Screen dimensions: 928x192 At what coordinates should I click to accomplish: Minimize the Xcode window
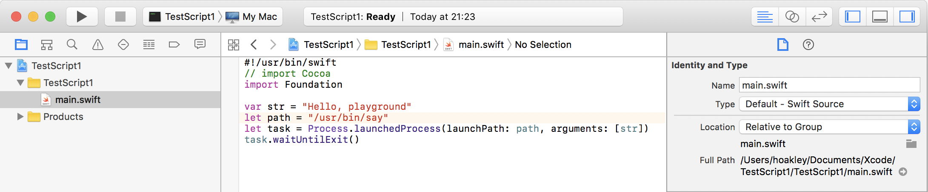[x=33, y=17]
